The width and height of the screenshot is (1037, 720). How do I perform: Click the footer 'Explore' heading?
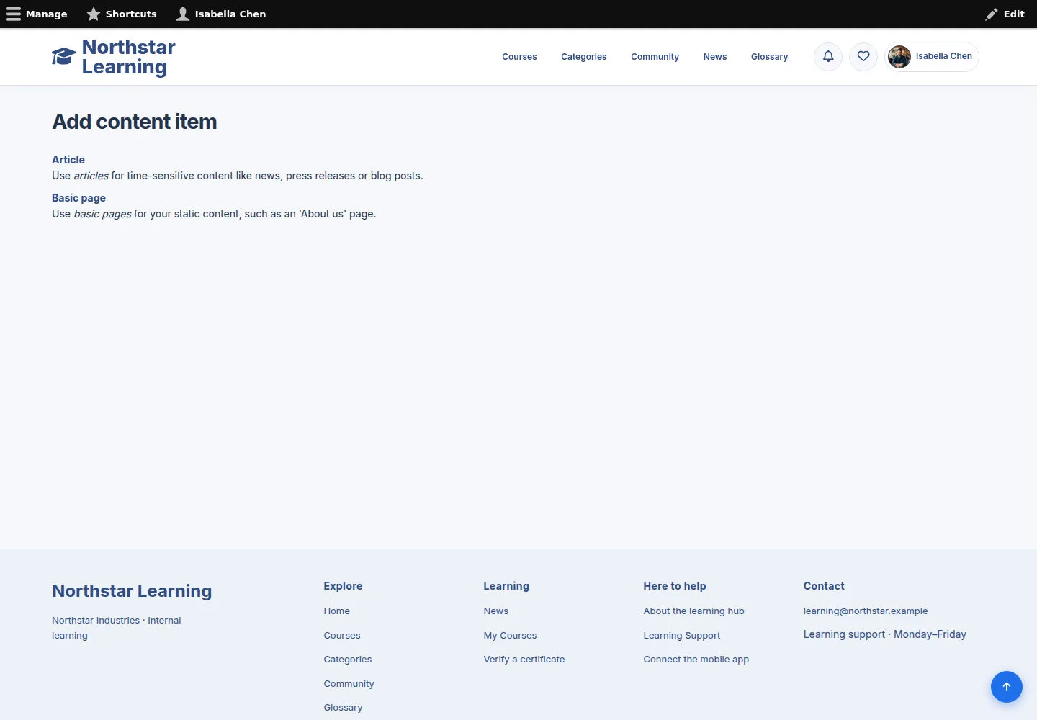[x=343, y=586]
